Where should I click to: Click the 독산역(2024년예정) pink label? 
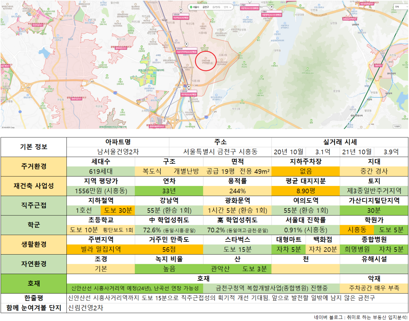[x=181, y=18]
